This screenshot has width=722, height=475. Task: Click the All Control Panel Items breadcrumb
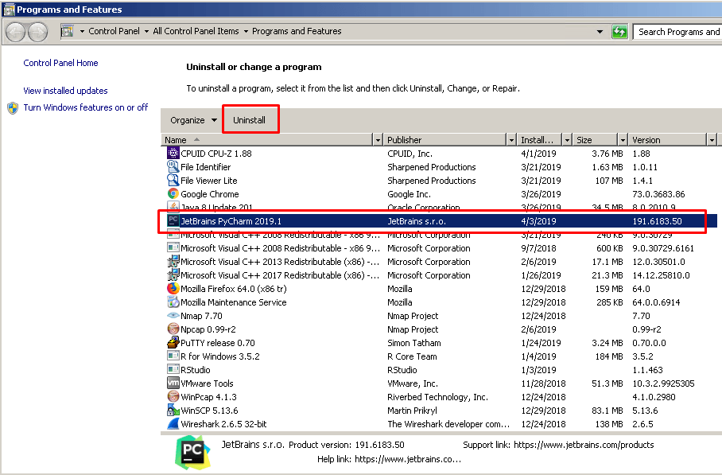(196, 31)
